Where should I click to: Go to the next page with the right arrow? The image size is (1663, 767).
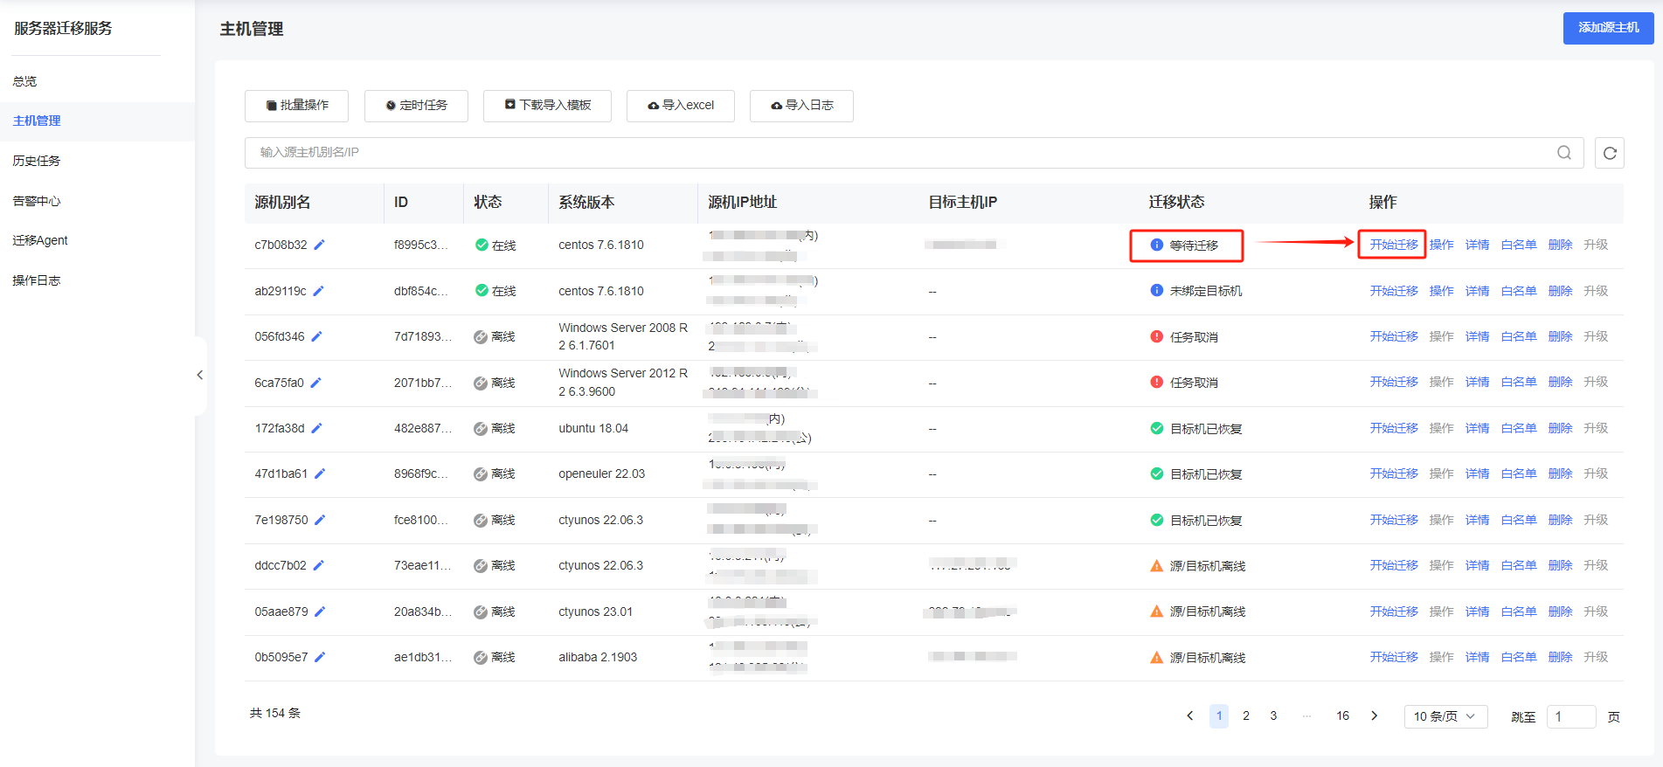(1375, 715)
